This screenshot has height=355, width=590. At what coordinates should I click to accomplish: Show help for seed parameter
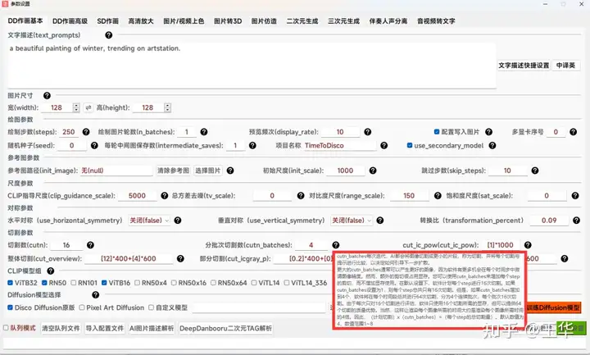(x=94, y=145)
